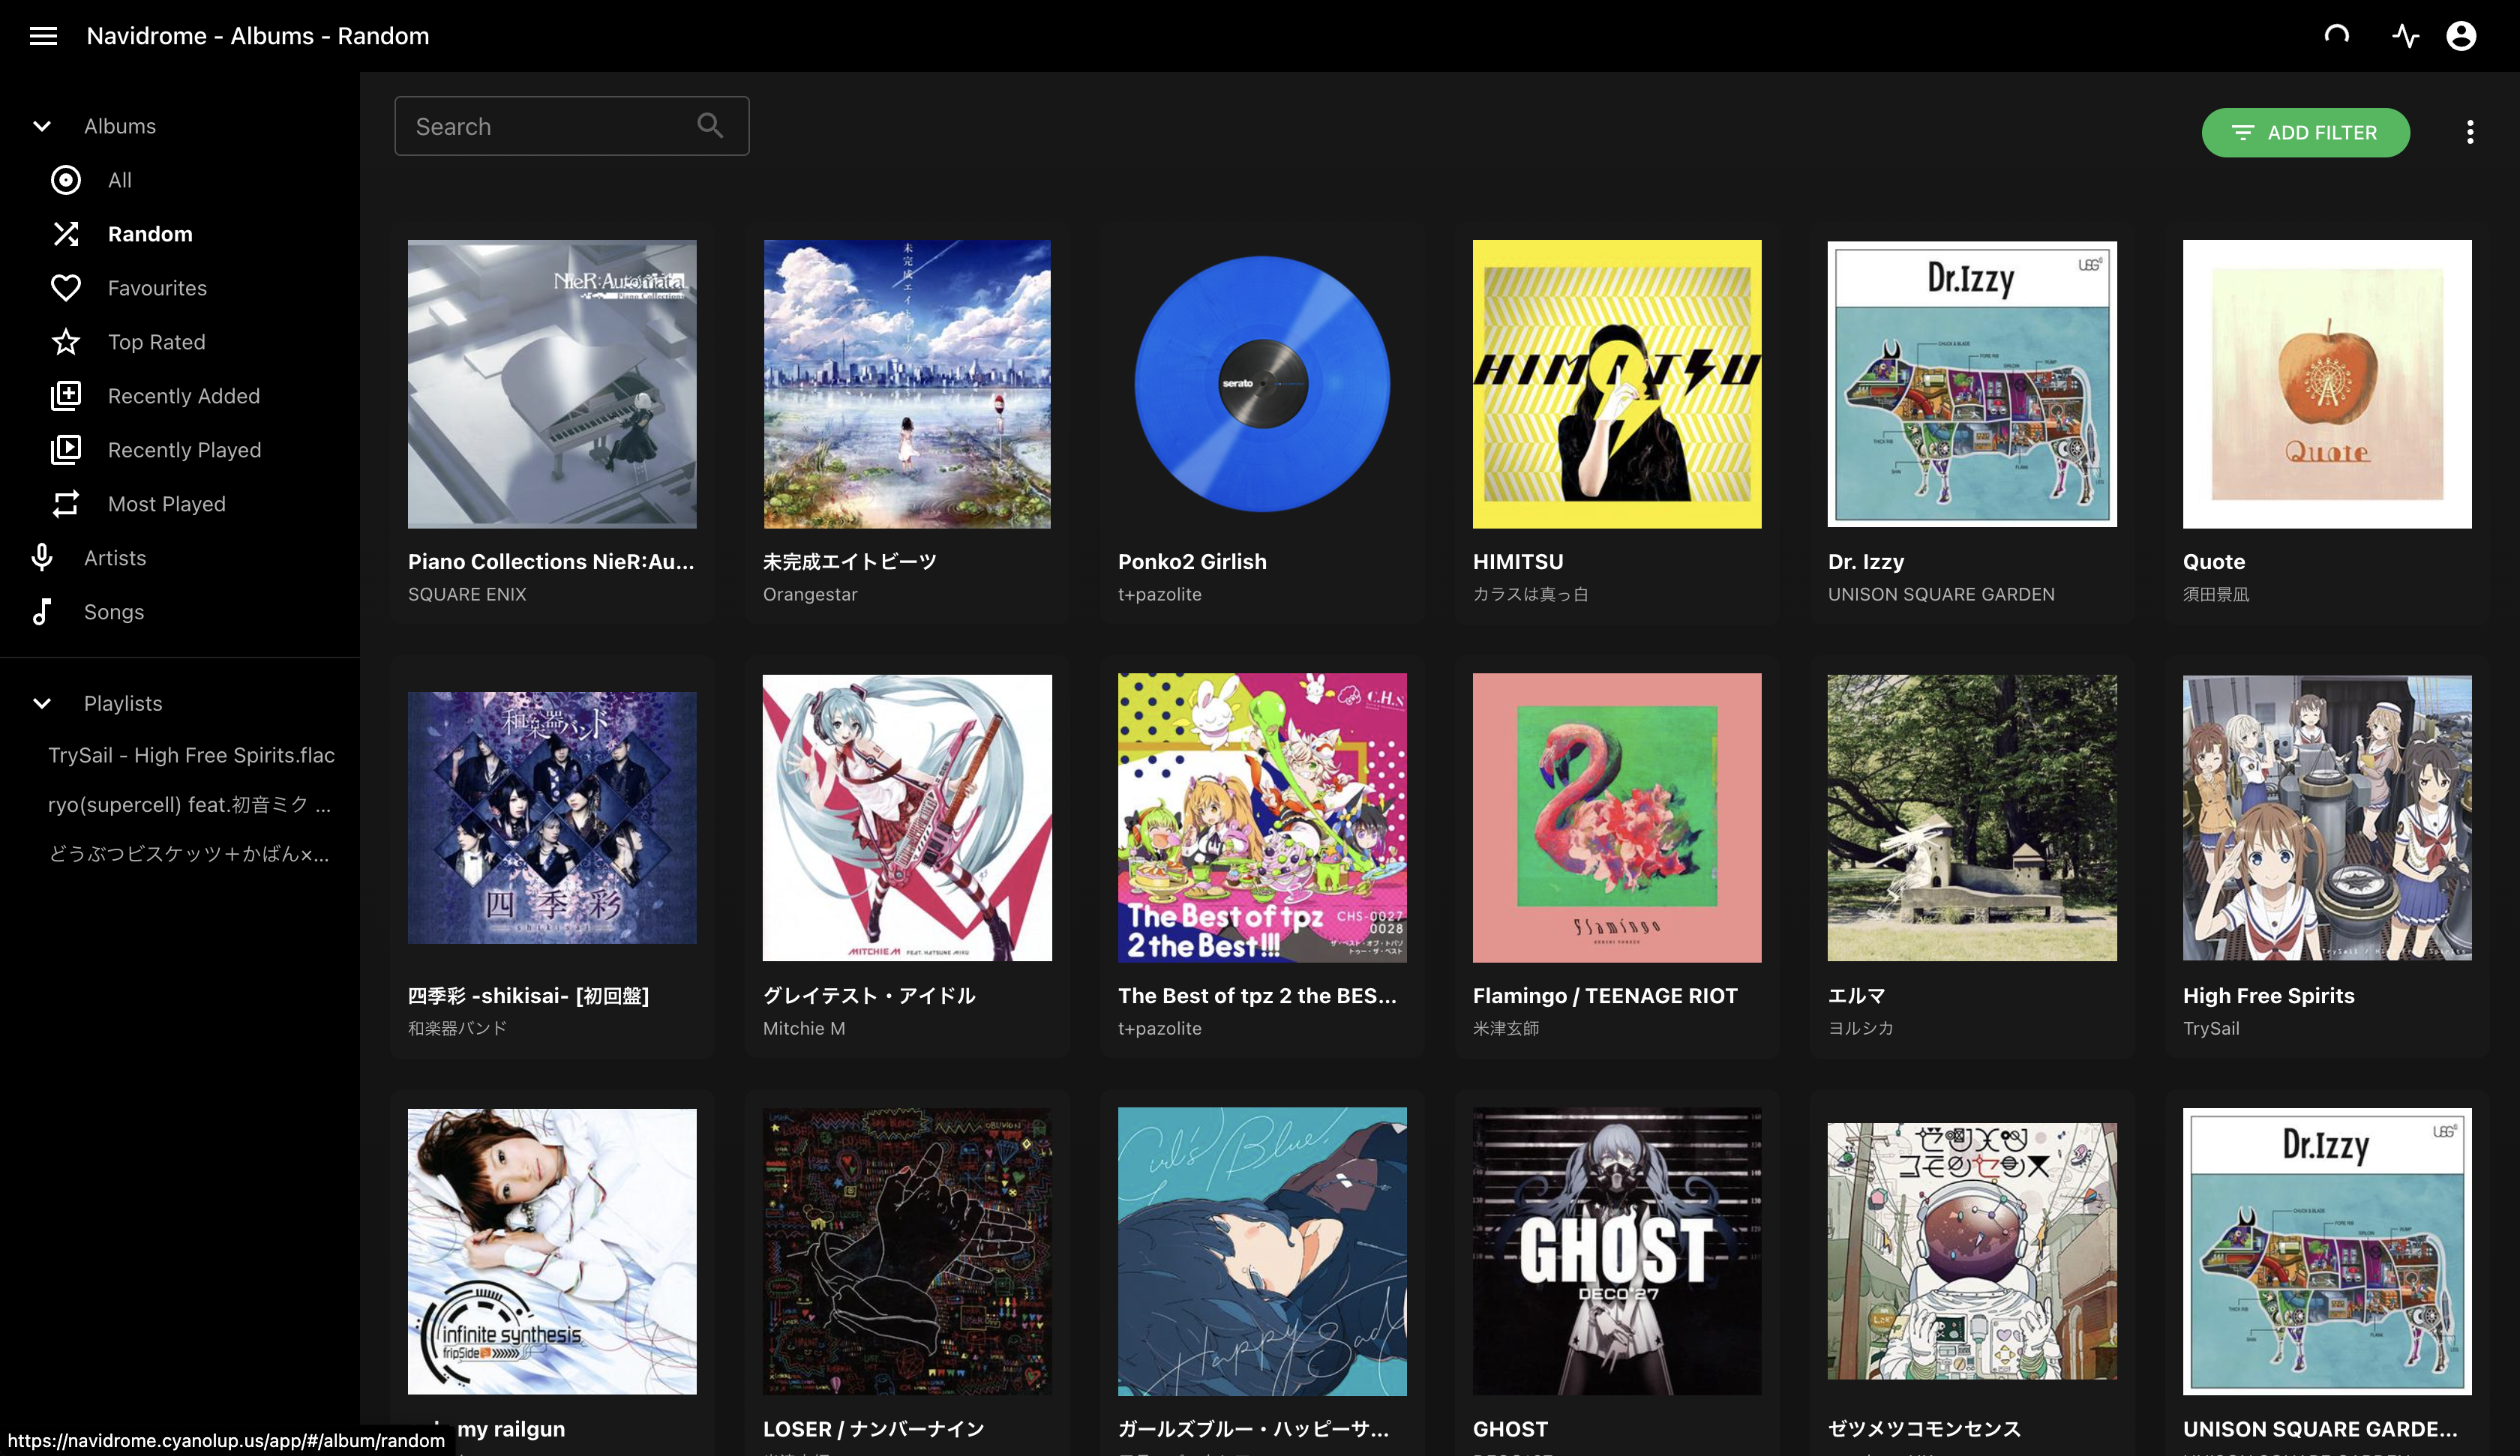
Task: Open the three-dot options menu
Action: point(2470,132)
